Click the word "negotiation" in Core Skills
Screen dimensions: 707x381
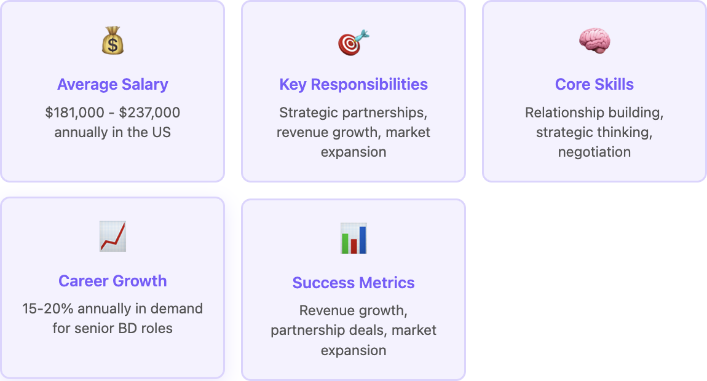coord(594,152)
